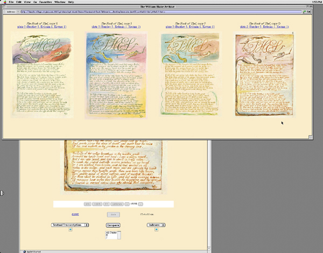Click the Info button in applet toolbar
This screenshot has width=323, height=253.
[88, 204]
